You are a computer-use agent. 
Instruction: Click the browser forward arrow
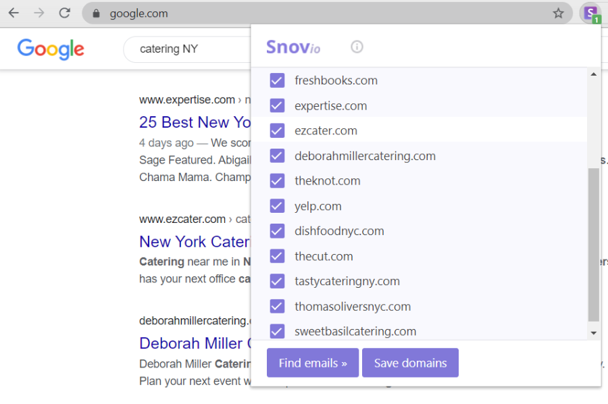pyautogui.click(x=39, y=14)
